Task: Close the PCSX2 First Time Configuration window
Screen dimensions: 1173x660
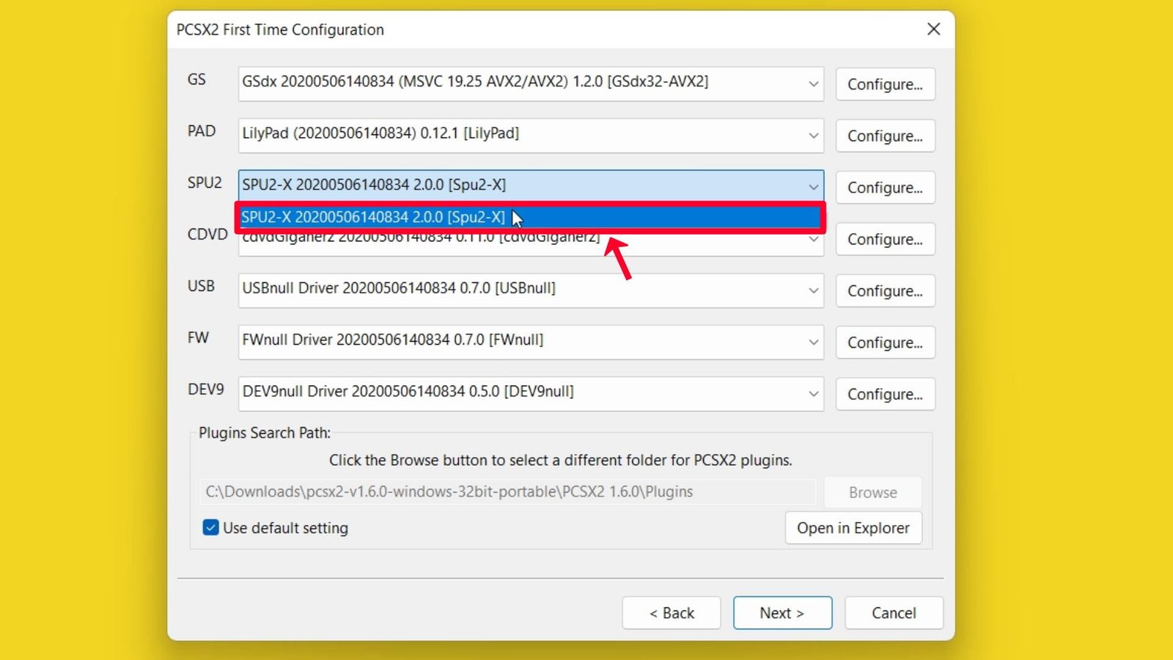Action: pos(933,29)
